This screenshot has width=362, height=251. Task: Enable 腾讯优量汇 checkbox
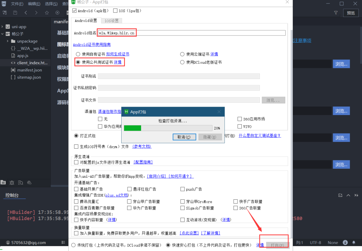[76, 201]
